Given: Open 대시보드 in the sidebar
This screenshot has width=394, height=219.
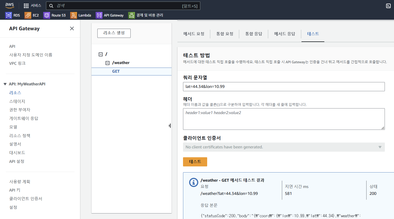Looking at the screenshot, I should click(17, 153).
